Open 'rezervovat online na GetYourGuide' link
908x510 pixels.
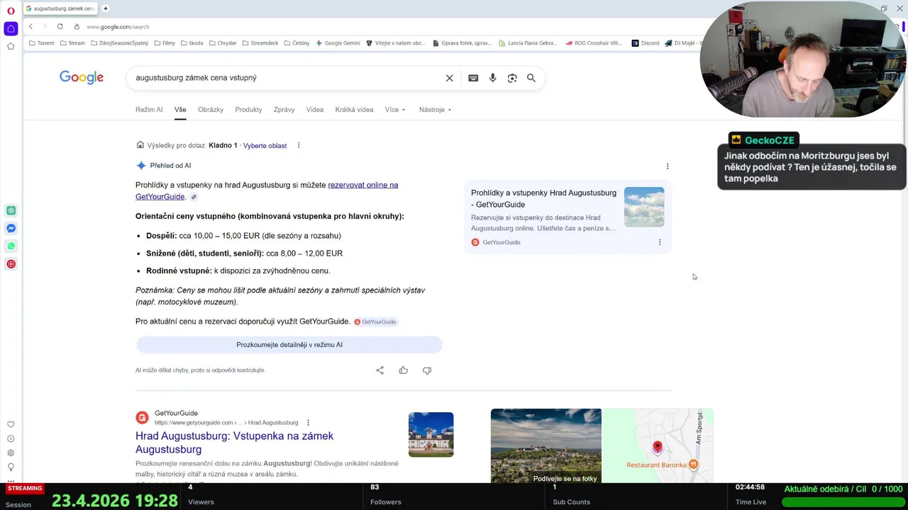click(x=267, y=191)
